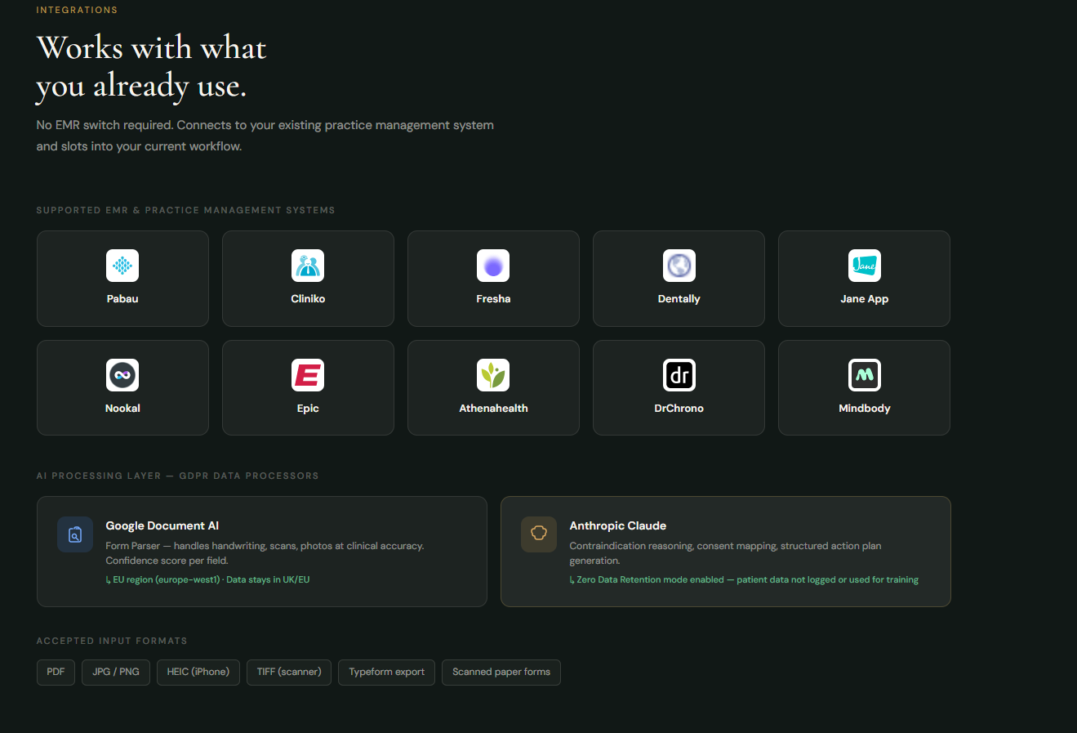Image resolution: width=1077 pixels, height=733 pixels.
Task: Click the EU region europe-west1 note
Action: point(207,579)
